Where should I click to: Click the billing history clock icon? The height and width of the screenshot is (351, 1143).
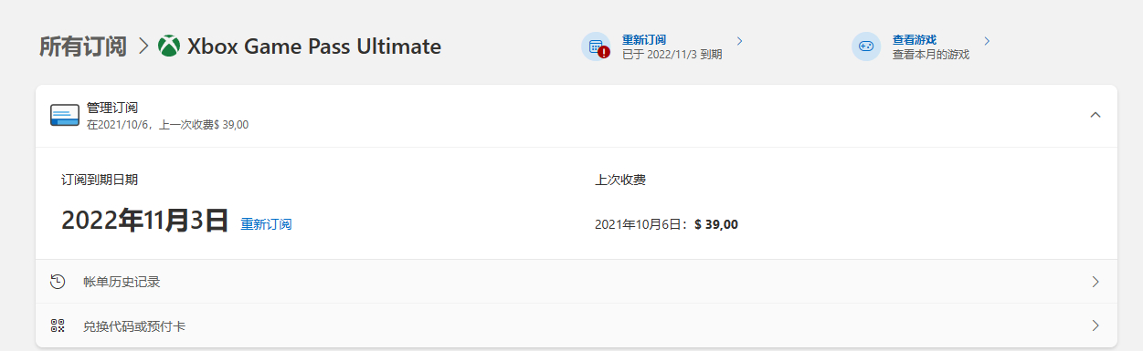point(58,282)
